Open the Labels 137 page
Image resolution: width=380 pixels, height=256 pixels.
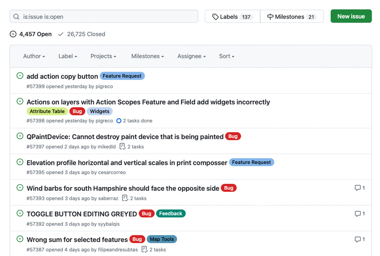point(232,17)
